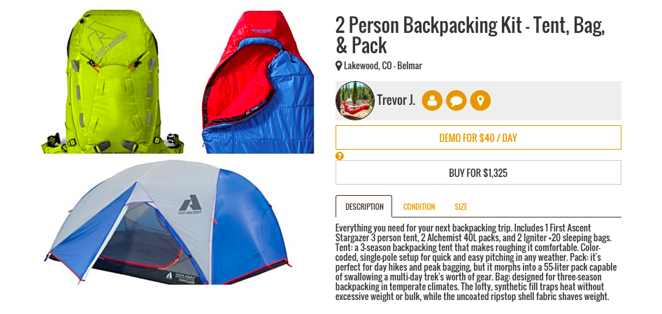The width and height of the screenshot is (662, 314).
Task: Click the First Ascent logo on the tent
Action: pyautogui.click(x=190, y=204)
